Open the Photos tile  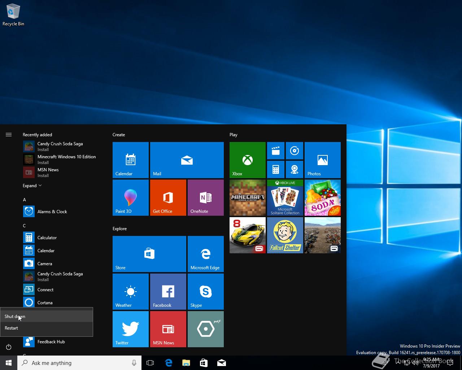click(323, 160)
